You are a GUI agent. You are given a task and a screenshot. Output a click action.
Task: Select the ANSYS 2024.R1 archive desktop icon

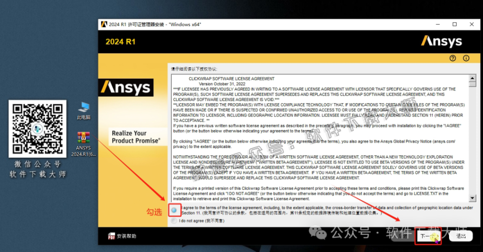pos(83,144)
